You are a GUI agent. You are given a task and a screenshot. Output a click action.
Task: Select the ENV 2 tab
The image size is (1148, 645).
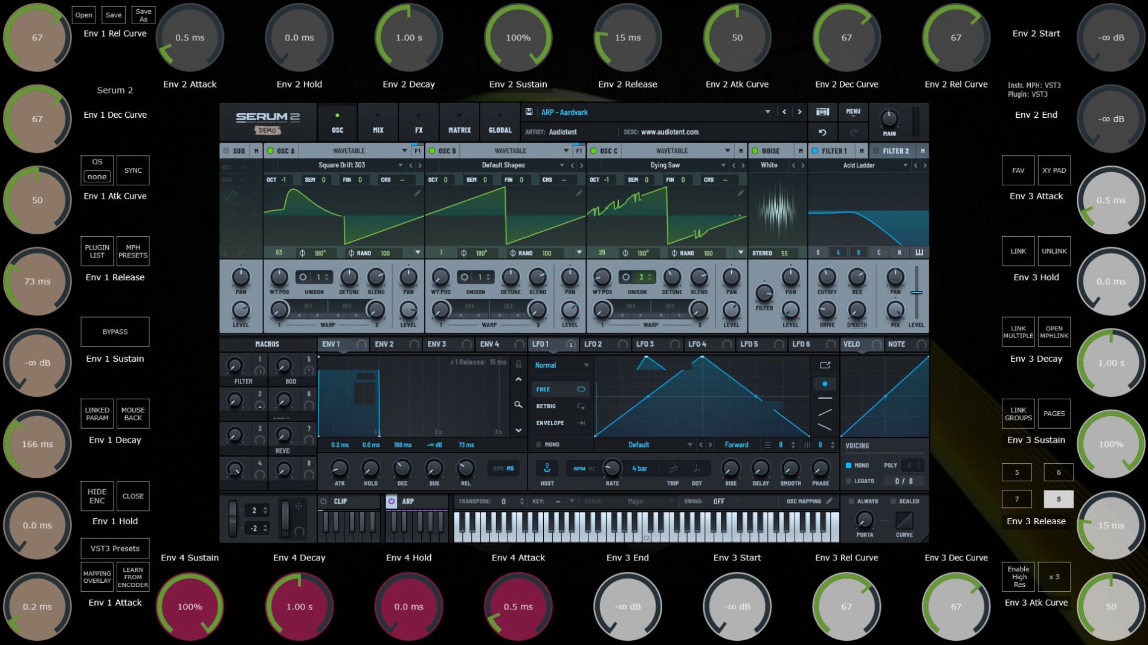pyautogui.click(x=396, y=344)
